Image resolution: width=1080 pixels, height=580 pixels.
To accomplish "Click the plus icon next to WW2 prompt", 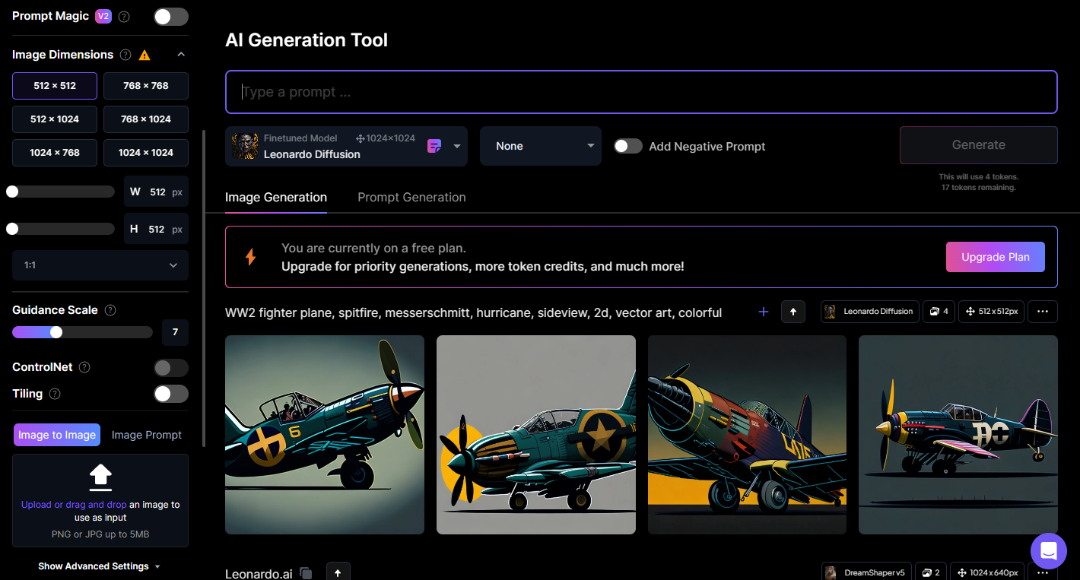I will click(x=764, y=312).
